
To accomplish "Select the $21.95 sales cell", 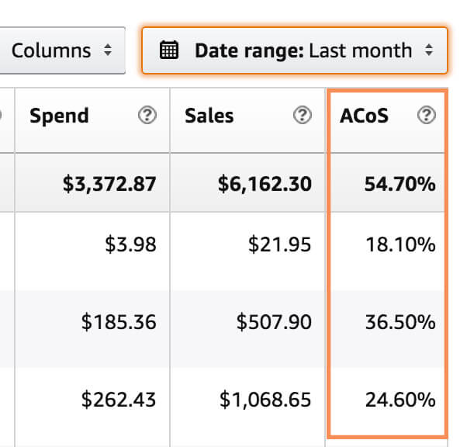I will pyautogui.click(x=279, y=245).
